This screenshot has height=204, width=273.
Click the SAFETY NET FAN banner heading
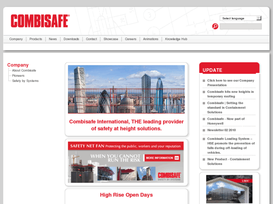click(126, 146)
